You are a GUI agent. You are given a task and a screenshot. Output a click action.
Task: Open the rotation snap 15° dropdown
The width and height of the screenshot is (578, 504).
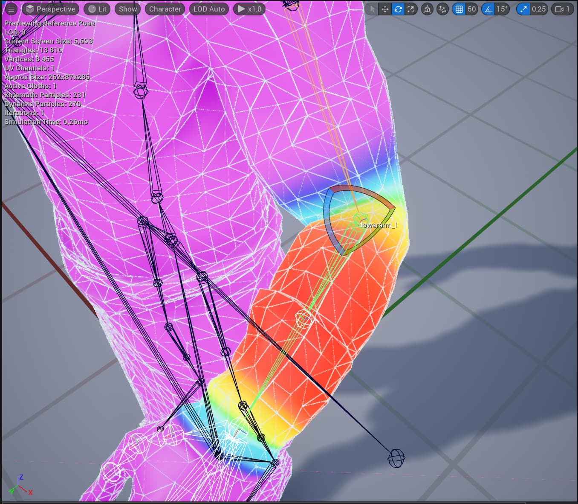[x=502, y=9]
